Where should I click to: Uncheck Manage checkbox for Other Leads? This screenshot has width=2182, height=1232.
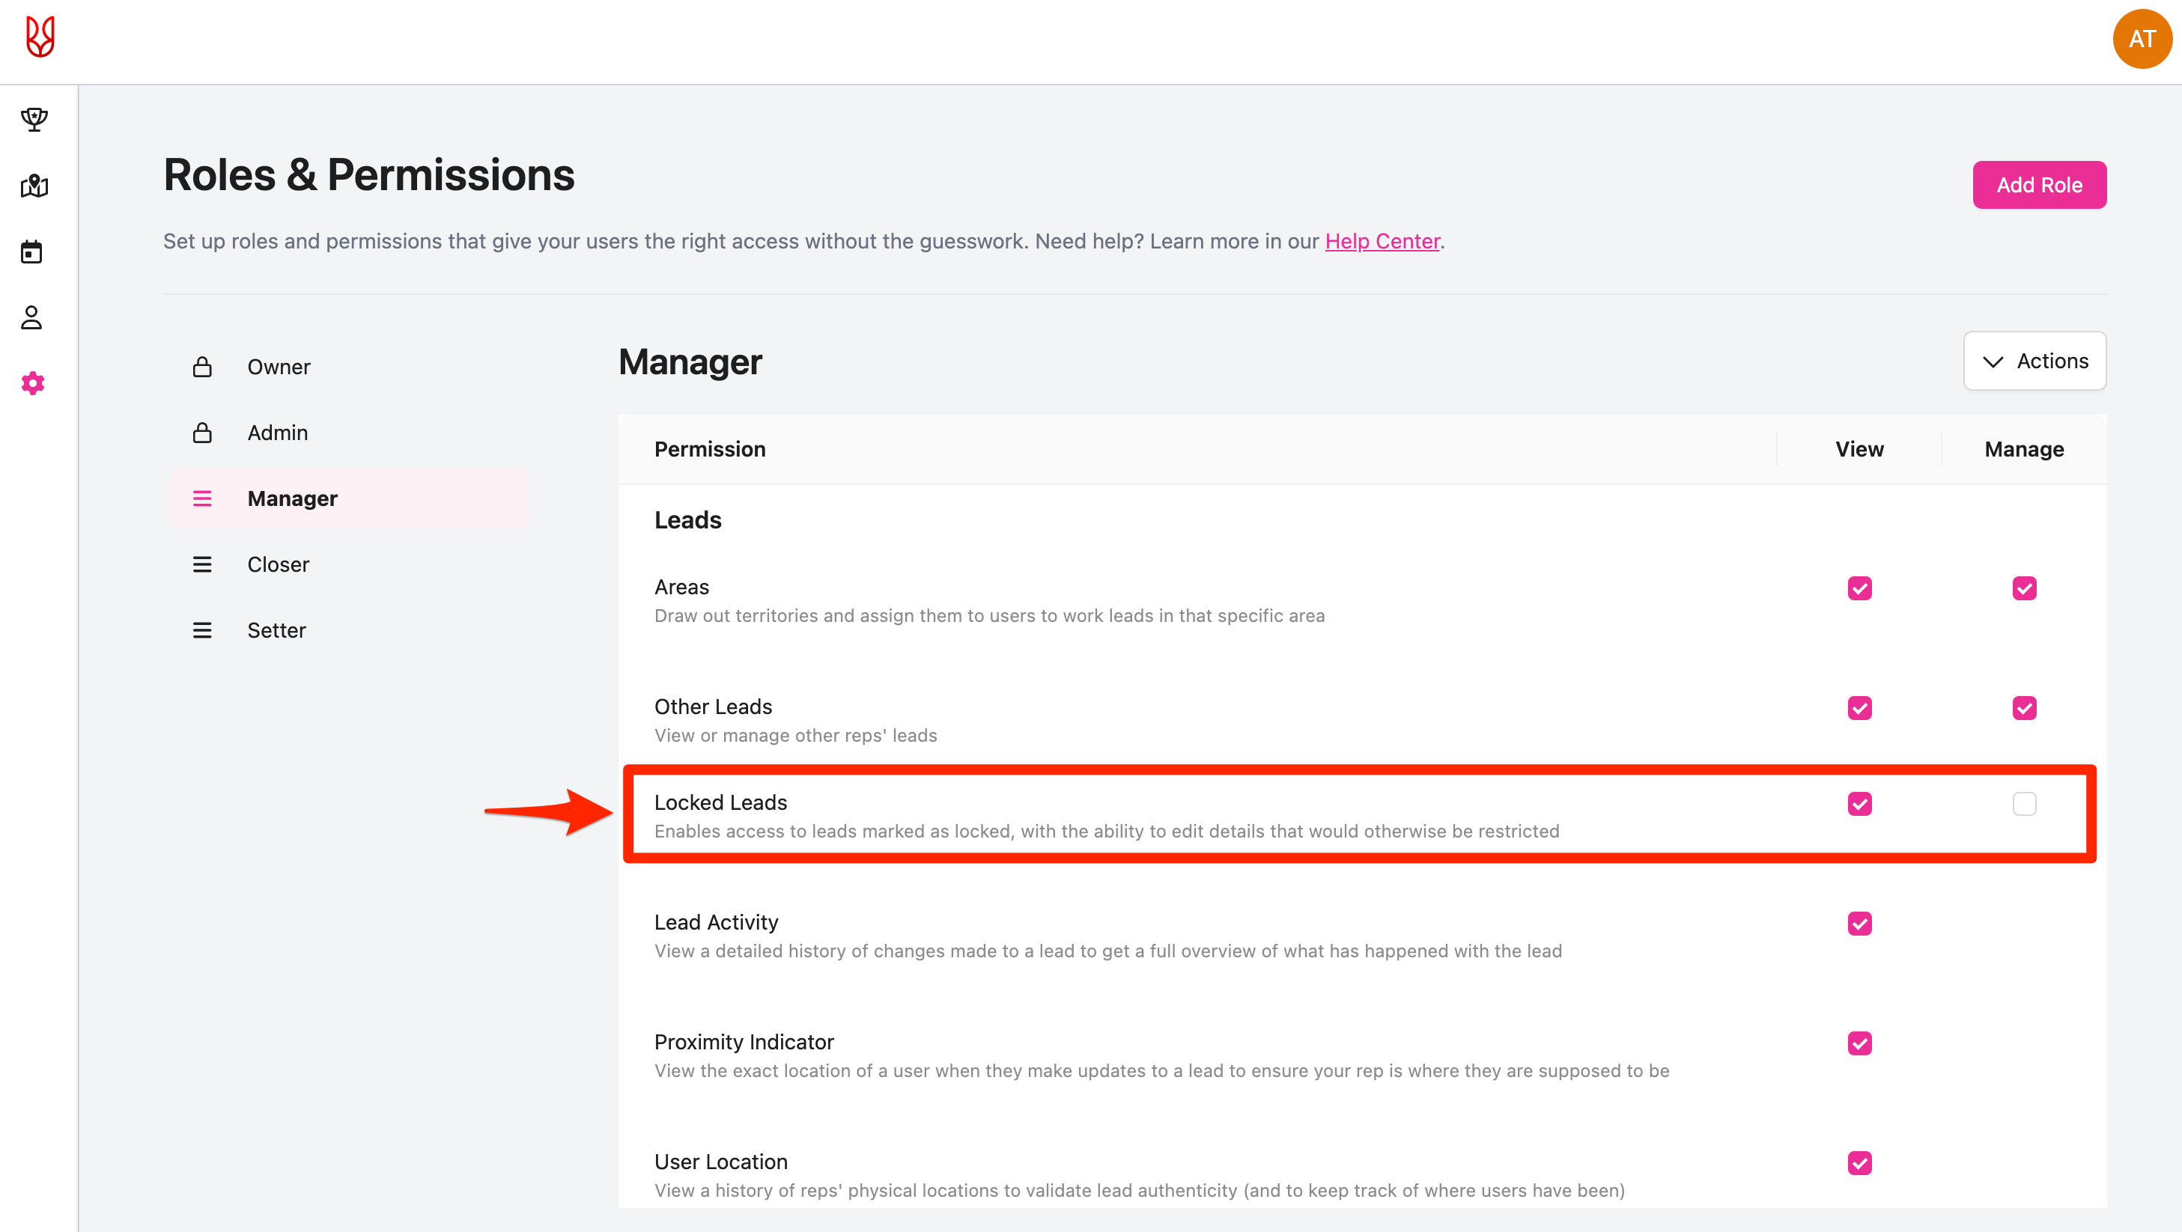tap(2023, 708)
